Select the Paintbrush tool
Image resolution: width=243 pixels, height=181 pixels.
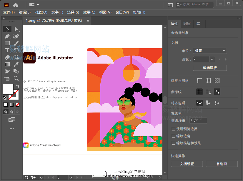(16, 43)
